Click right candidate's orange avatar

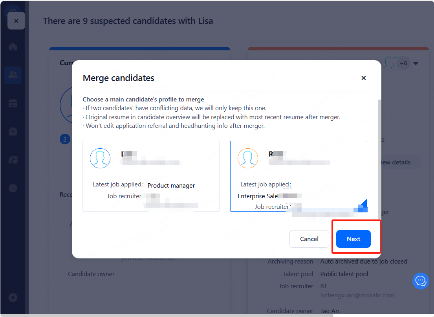click(248, 158)
